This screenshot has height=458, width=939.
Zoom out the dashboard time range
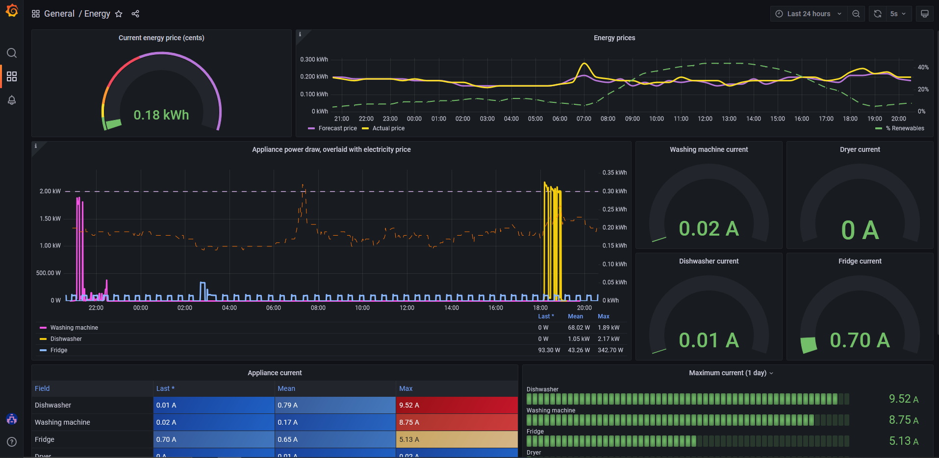point(856,14)
